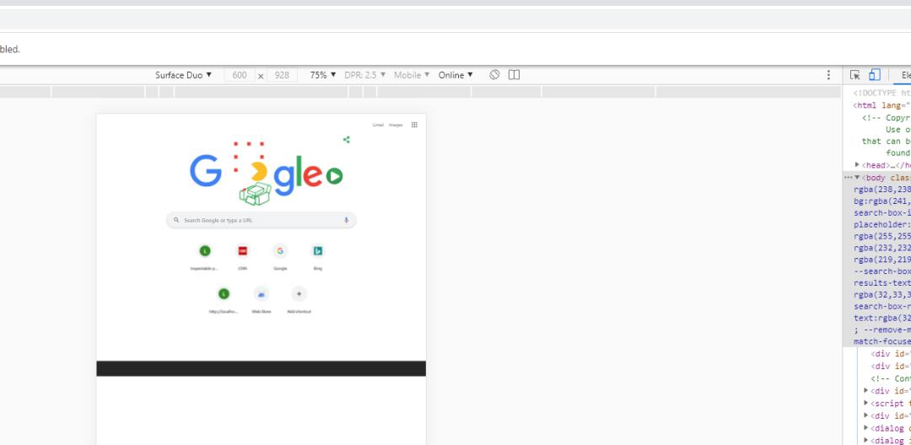Click the body element ellipsis actions button
This screenshot has width=911, height=445.
pos(848,178)
